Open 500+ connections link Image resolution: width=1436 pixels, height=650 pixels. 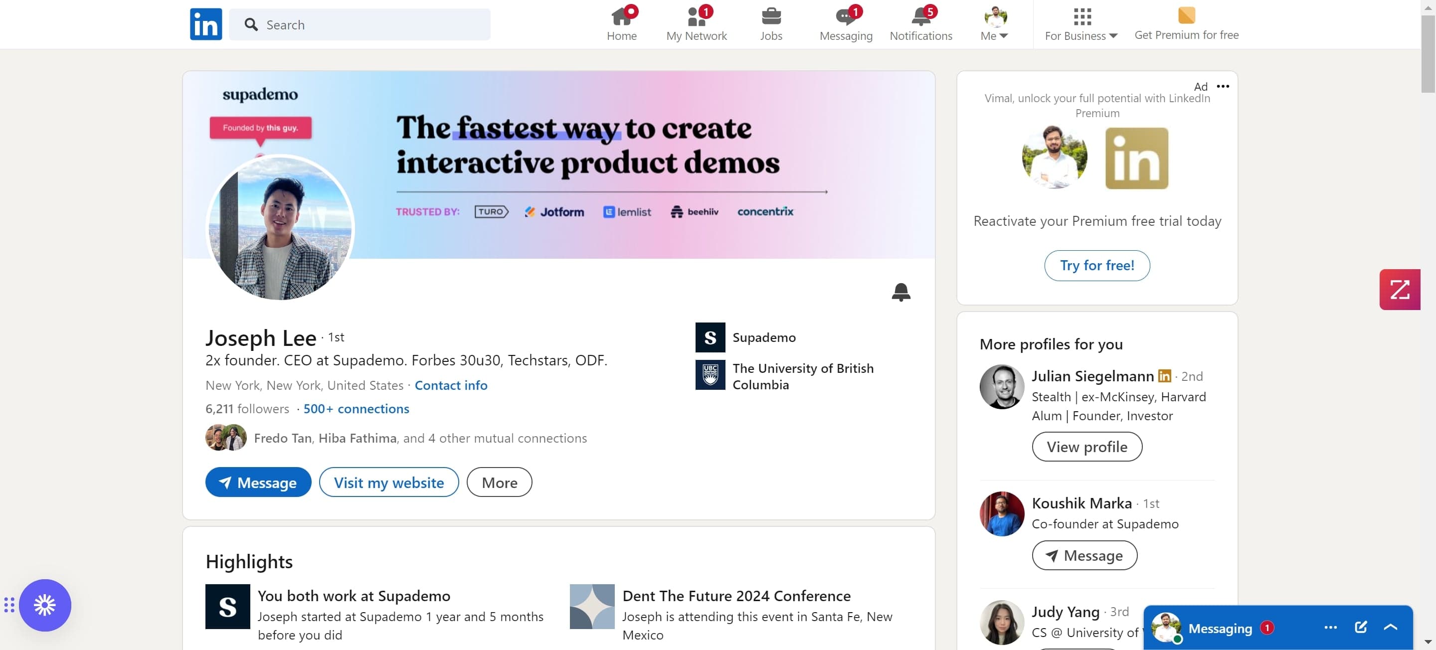point(356,409)
